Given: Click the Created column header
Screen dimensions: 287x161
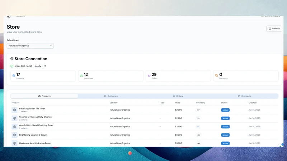Looking at the screenshot, I should [253, 103].
